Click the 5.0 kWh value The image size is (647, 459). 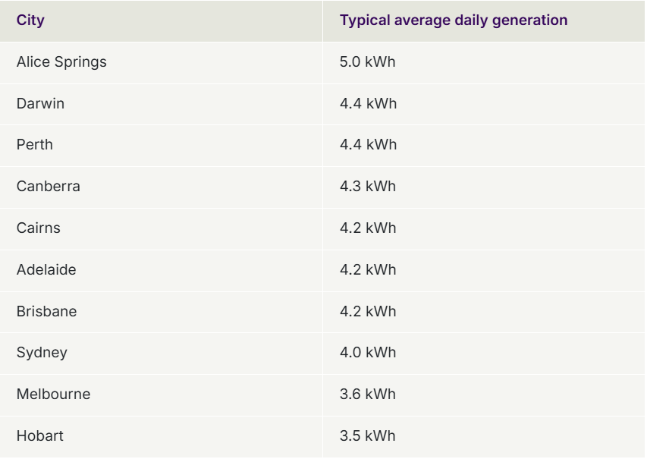(x=367, y=62)
